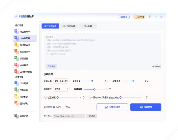Adjust the 主播音量 anchor volume slider
The image size is (178, 140).
pos(93,81)
